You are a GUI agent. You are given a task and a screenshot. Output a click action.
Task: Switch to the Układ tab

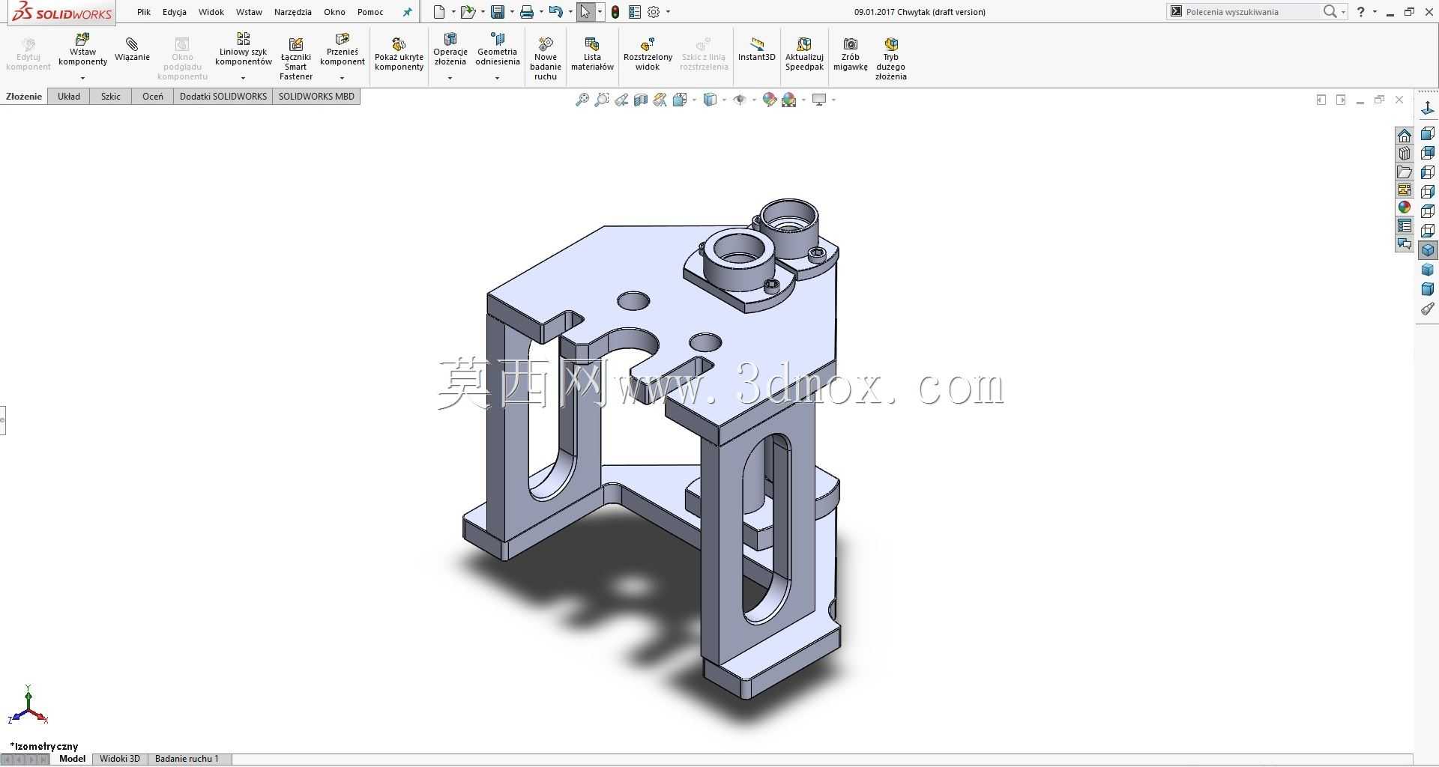[x=69, y=96]
